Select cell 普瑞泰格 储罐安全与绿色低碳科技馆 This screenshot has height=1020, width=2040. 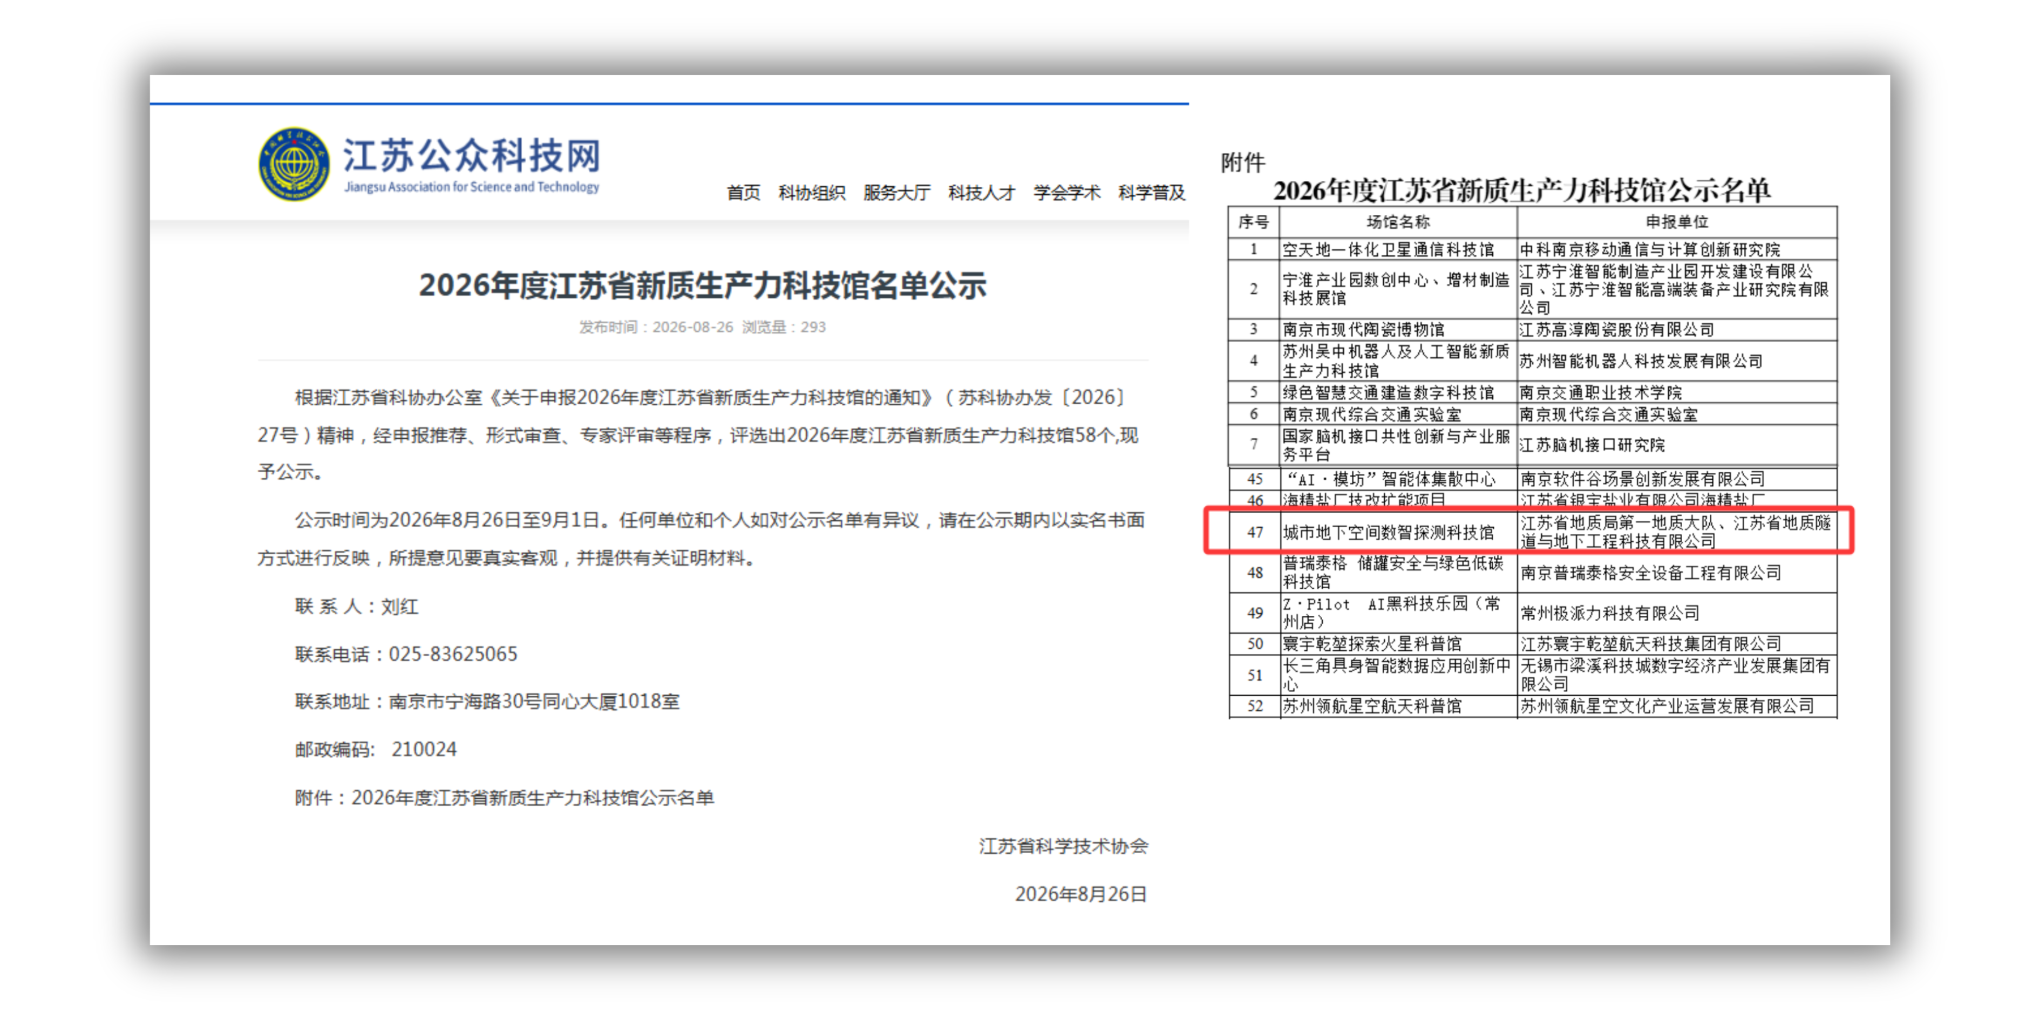click(x=1398, y=573)
